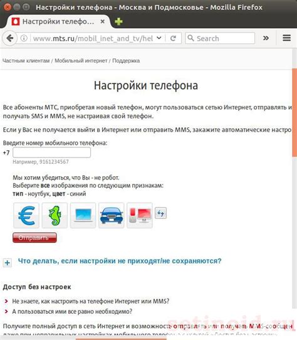Click the horizontal page scrollbar
Viewport: 297px width, 340px height.
click(x=122, y=339)
